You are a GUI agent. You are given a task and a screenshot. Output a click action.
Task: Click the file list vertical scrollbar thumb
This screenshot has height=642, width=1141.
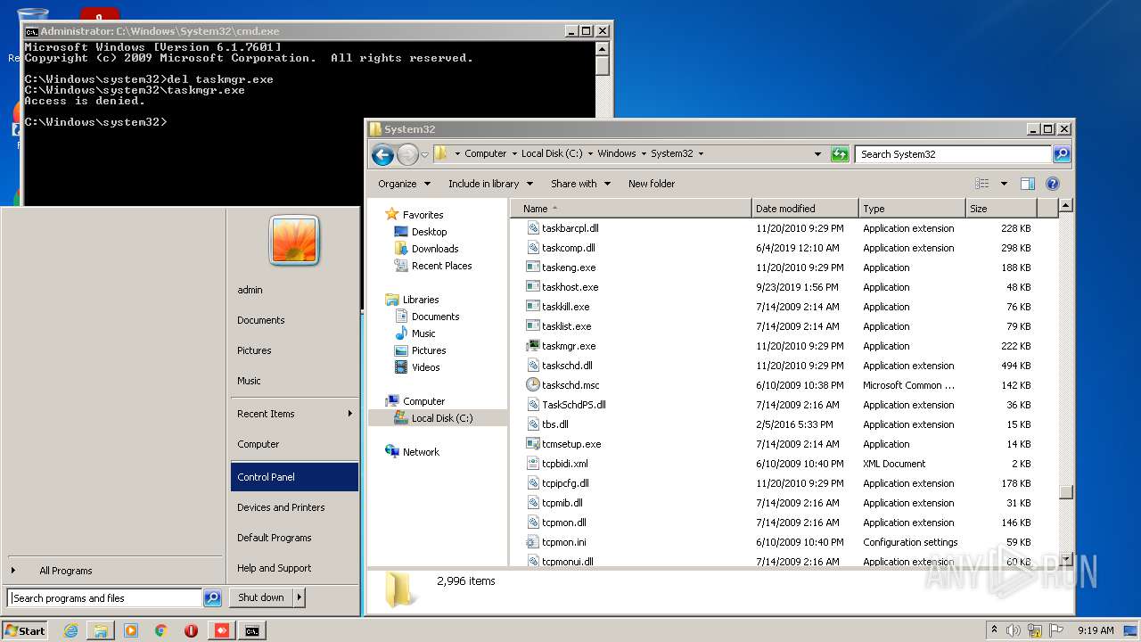pos(1065,491)
